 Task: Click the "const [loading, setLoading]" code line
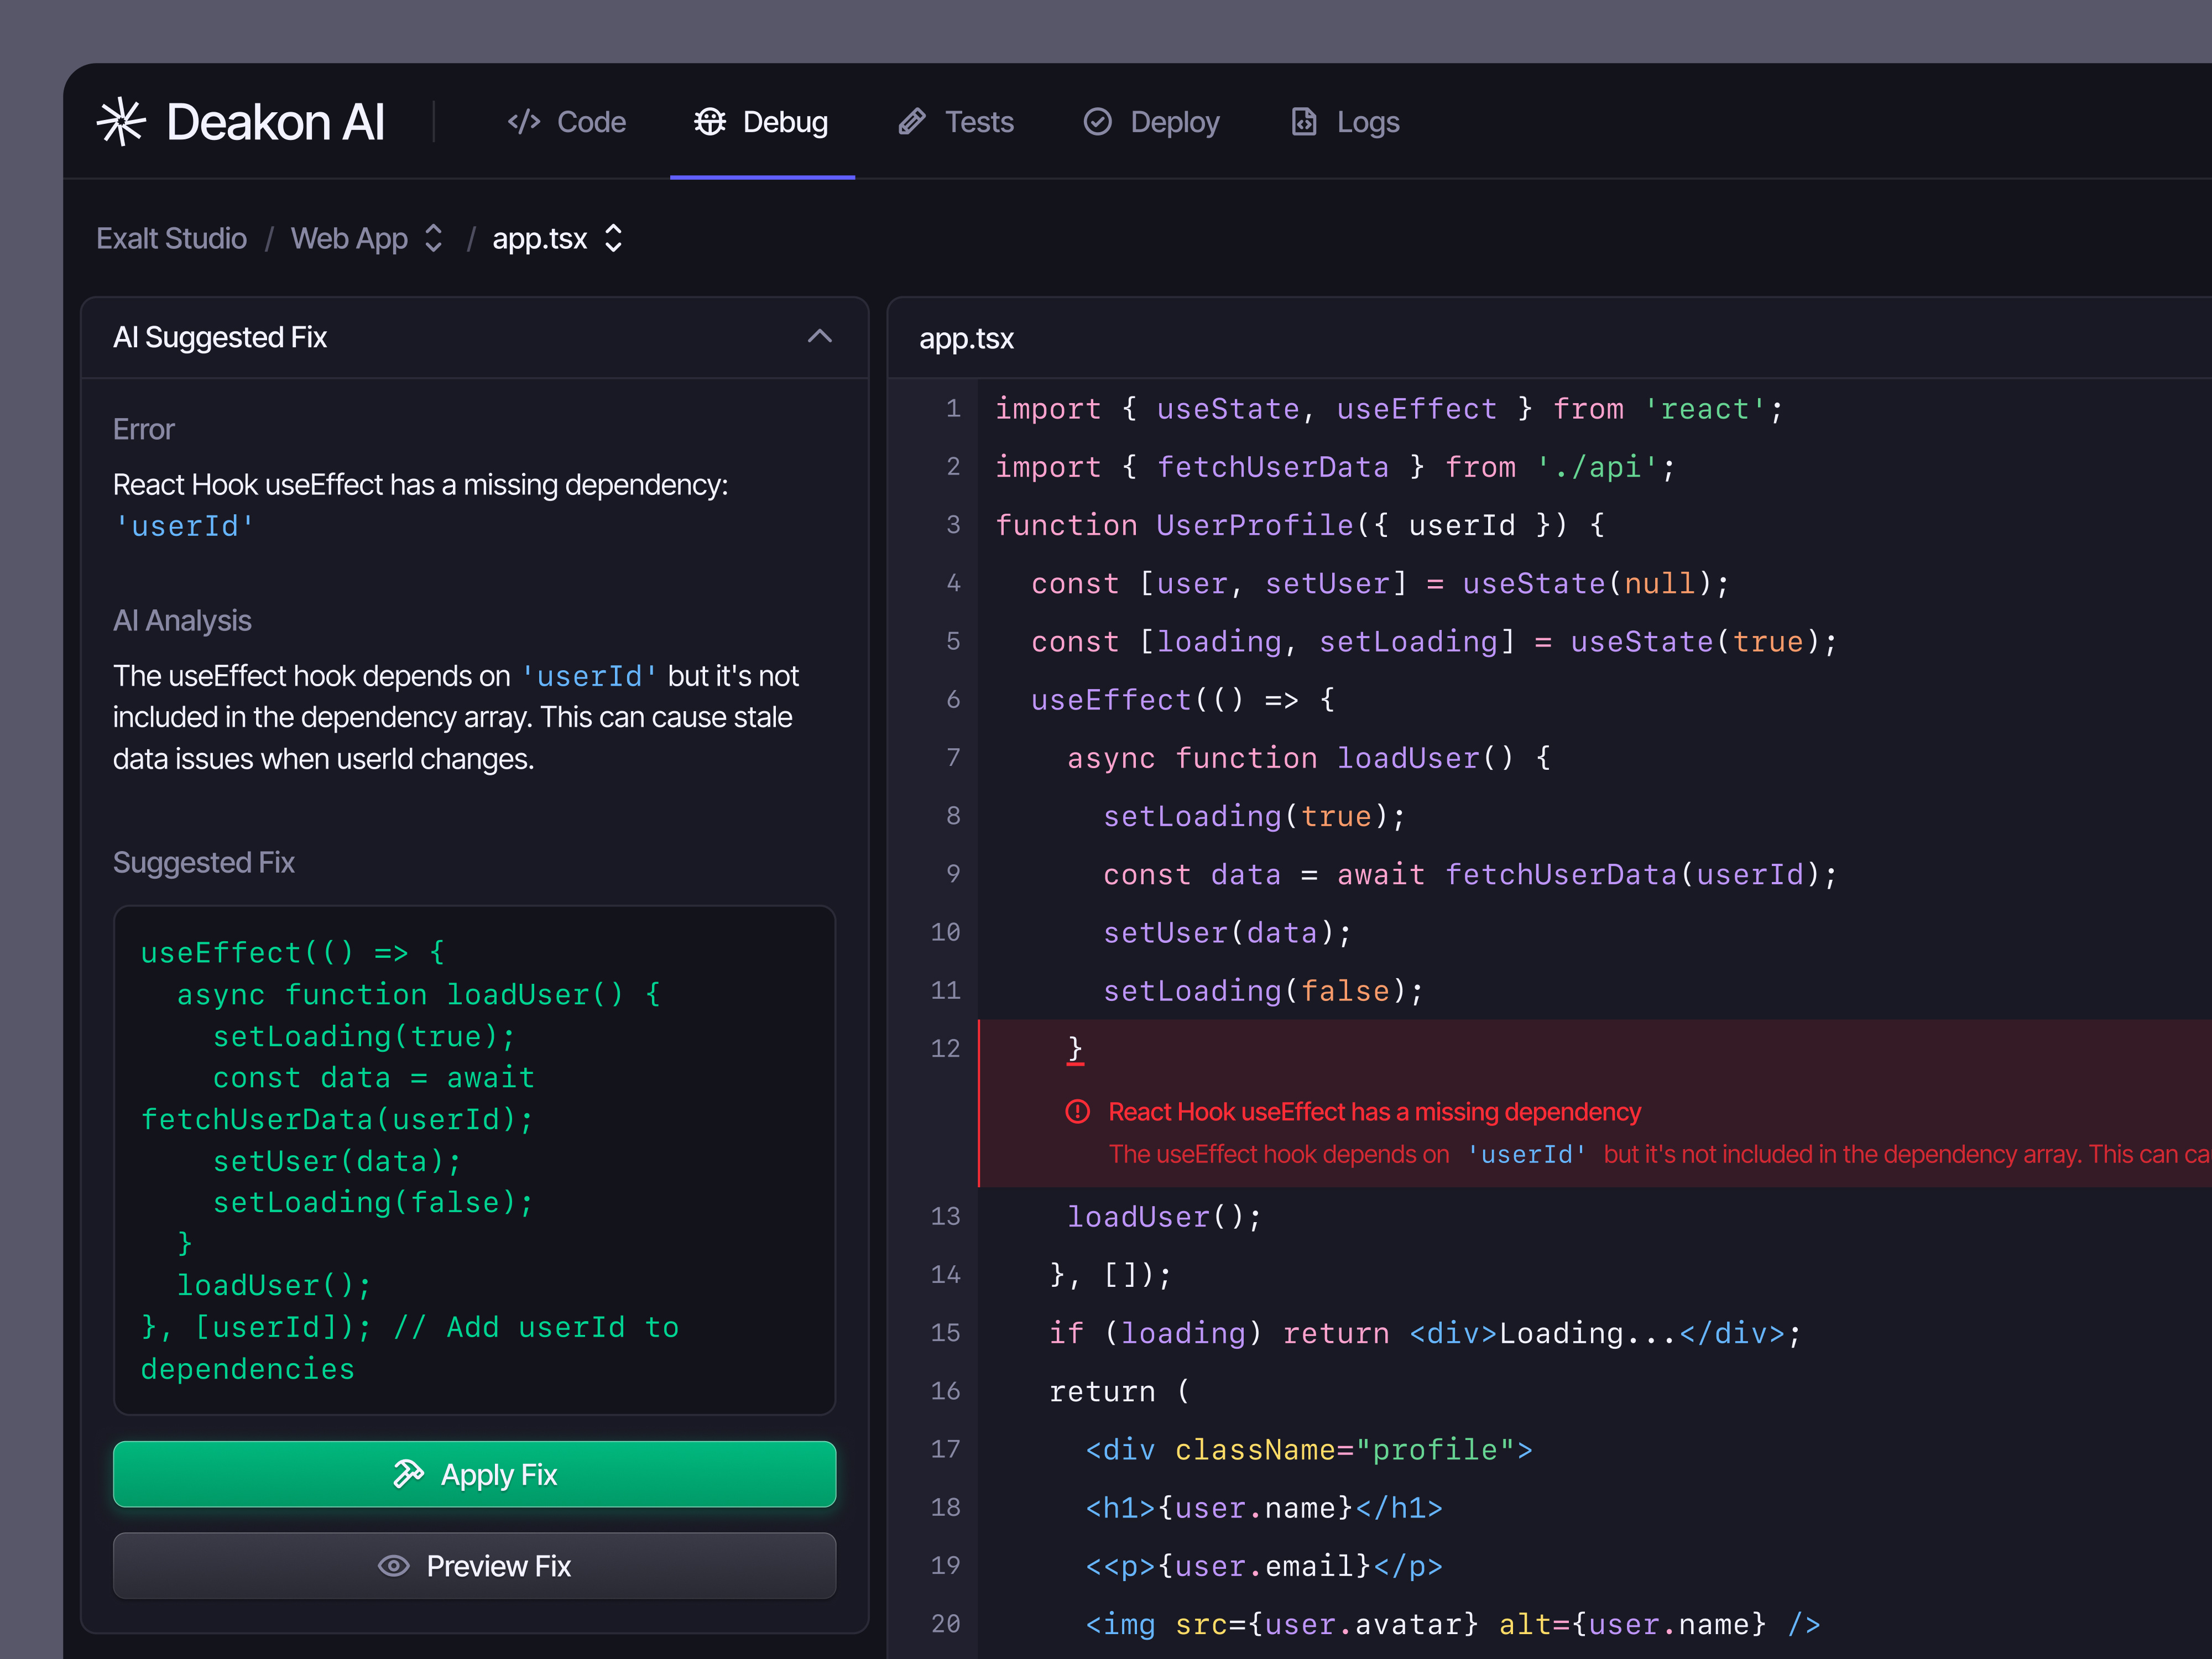[1434, 641]
